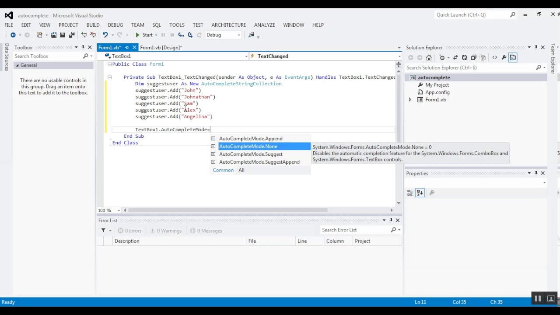Click the Save All toolbar icon

point(71,35)
